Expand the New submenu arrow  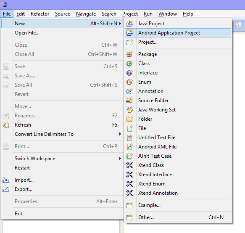pyautogui.click(x=120, y=24)
